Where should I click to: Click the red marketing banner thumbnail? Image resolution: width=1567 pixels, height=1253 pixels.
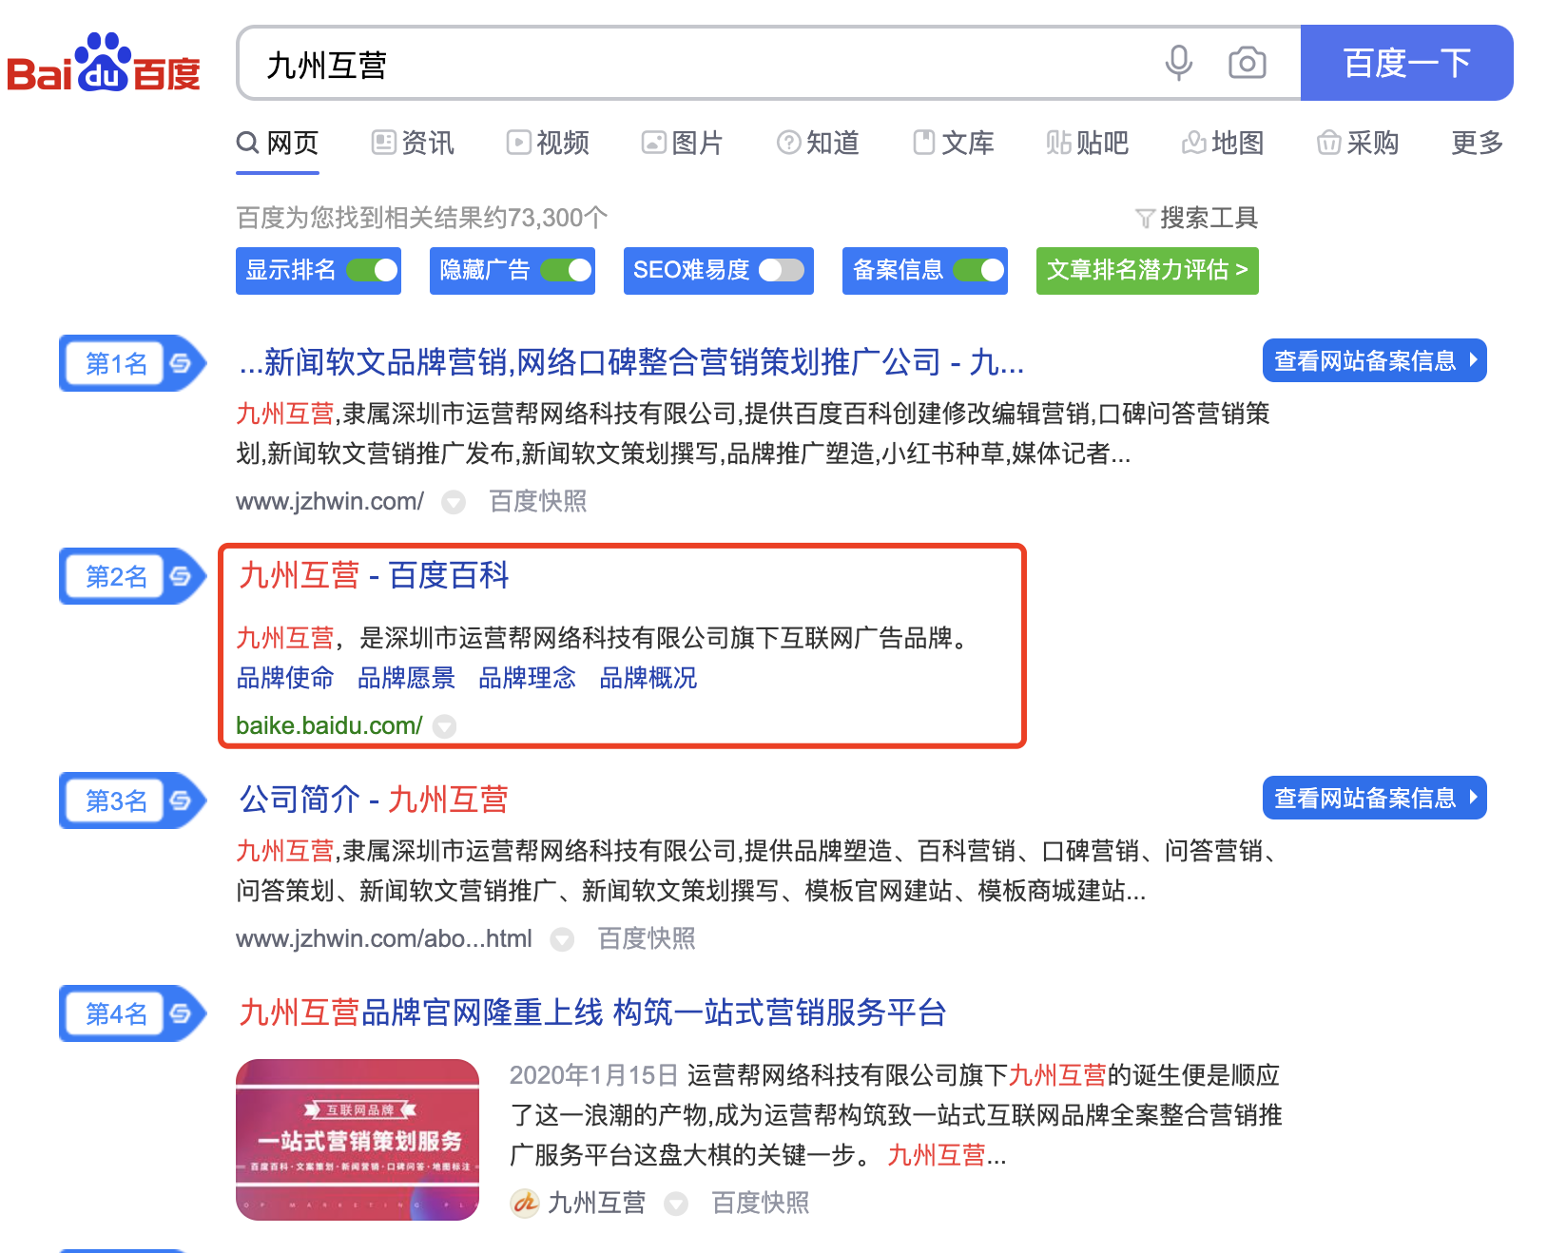[x=358, y=1140]
